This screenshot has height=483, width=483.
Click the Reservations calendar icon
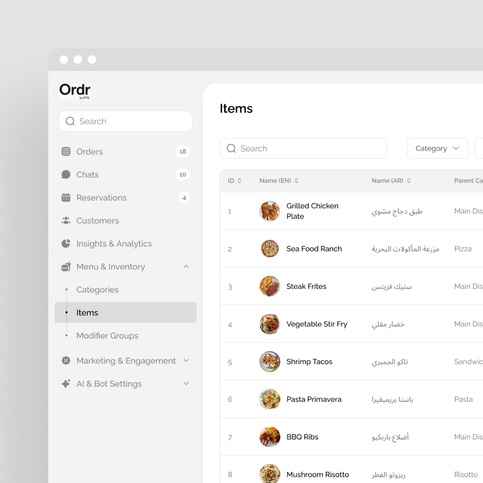(x=66, y=198)
